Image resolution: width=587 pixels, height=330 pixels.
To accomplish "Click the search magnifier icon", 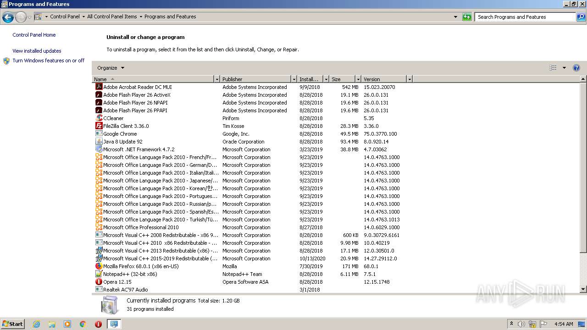I will point(581,17).
